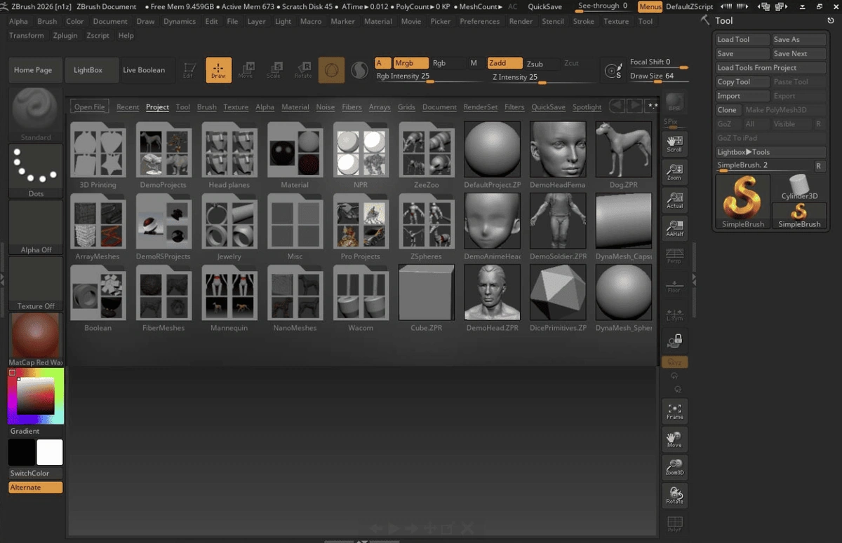The height and width of the screenshot is (543, 842).
Task: Open the NanoMeshes folder
Action: tap(295, 298)
